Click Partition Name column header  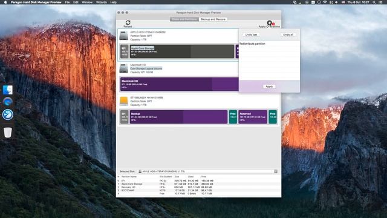(x=129, y=177)
